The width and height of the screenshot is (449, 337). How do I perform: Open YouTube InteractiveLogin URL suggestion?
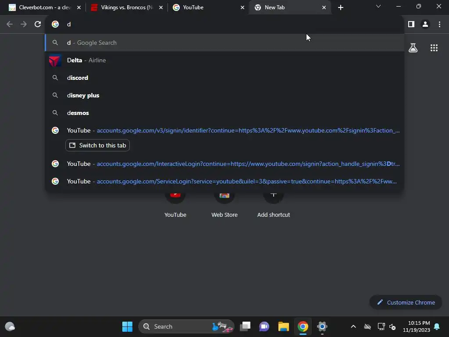tap(225, 164)
